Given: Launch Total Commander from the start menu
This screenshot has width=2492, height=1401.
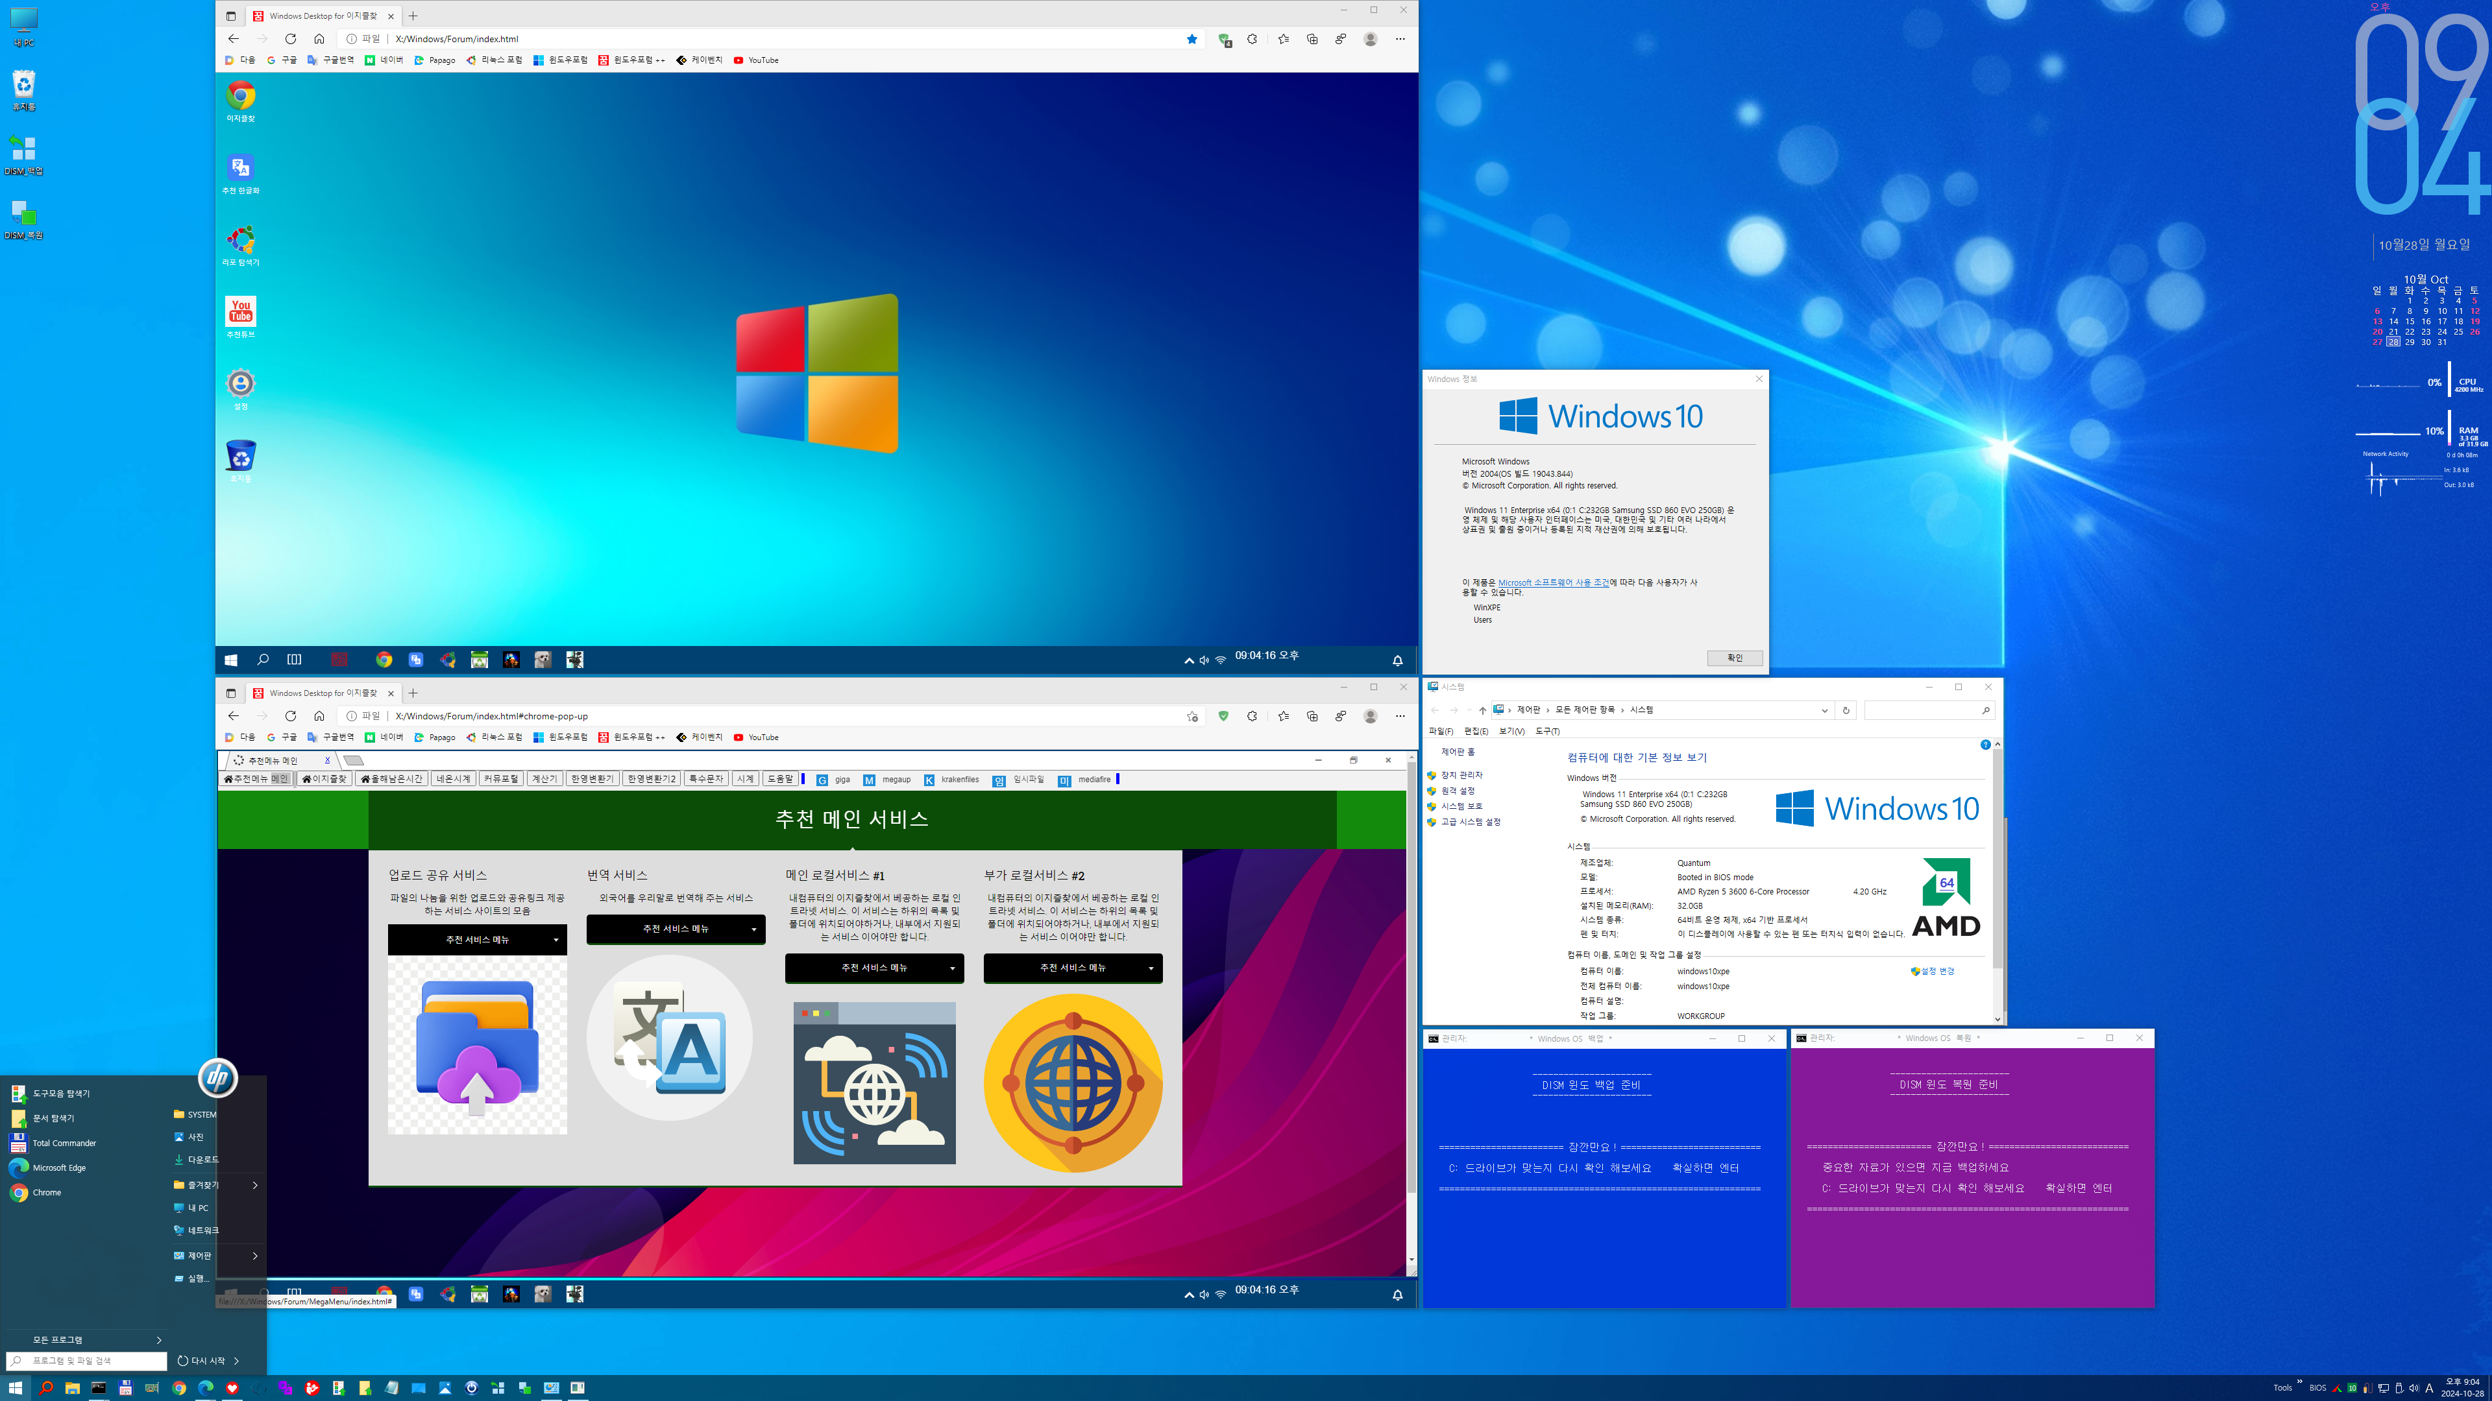Looking at the screenshot, I should [53, 1143].
